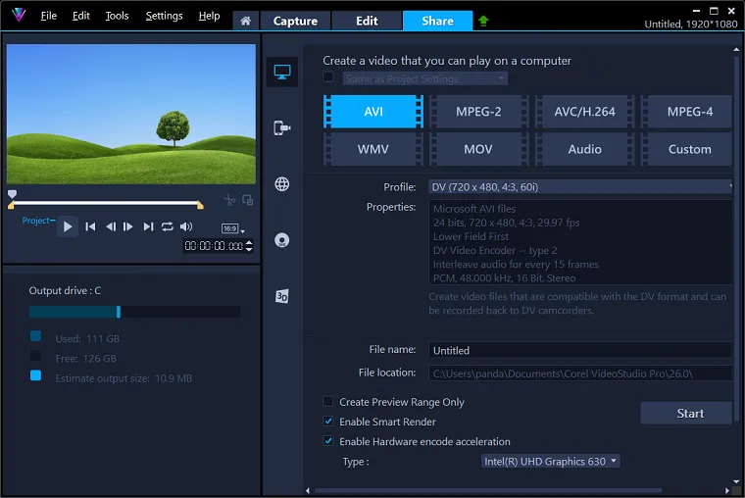Uncheck Enable Hardware encode acceleration

pyautogui.click(x=327, y=441)
